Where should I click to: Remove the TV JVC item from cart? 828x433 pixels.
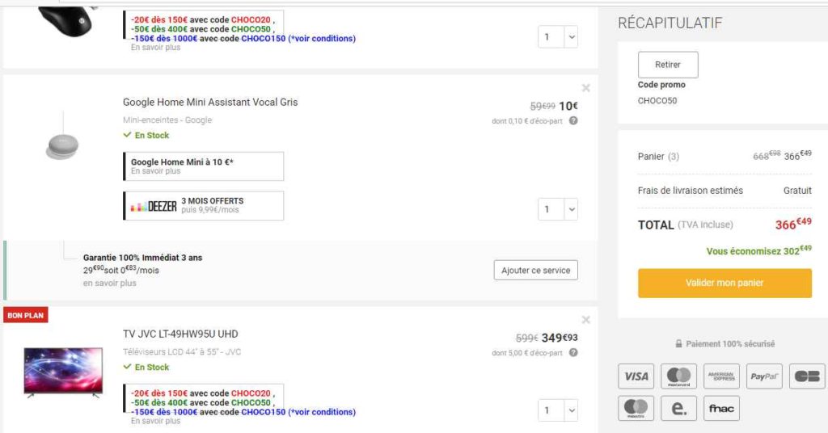click(585, 320)
